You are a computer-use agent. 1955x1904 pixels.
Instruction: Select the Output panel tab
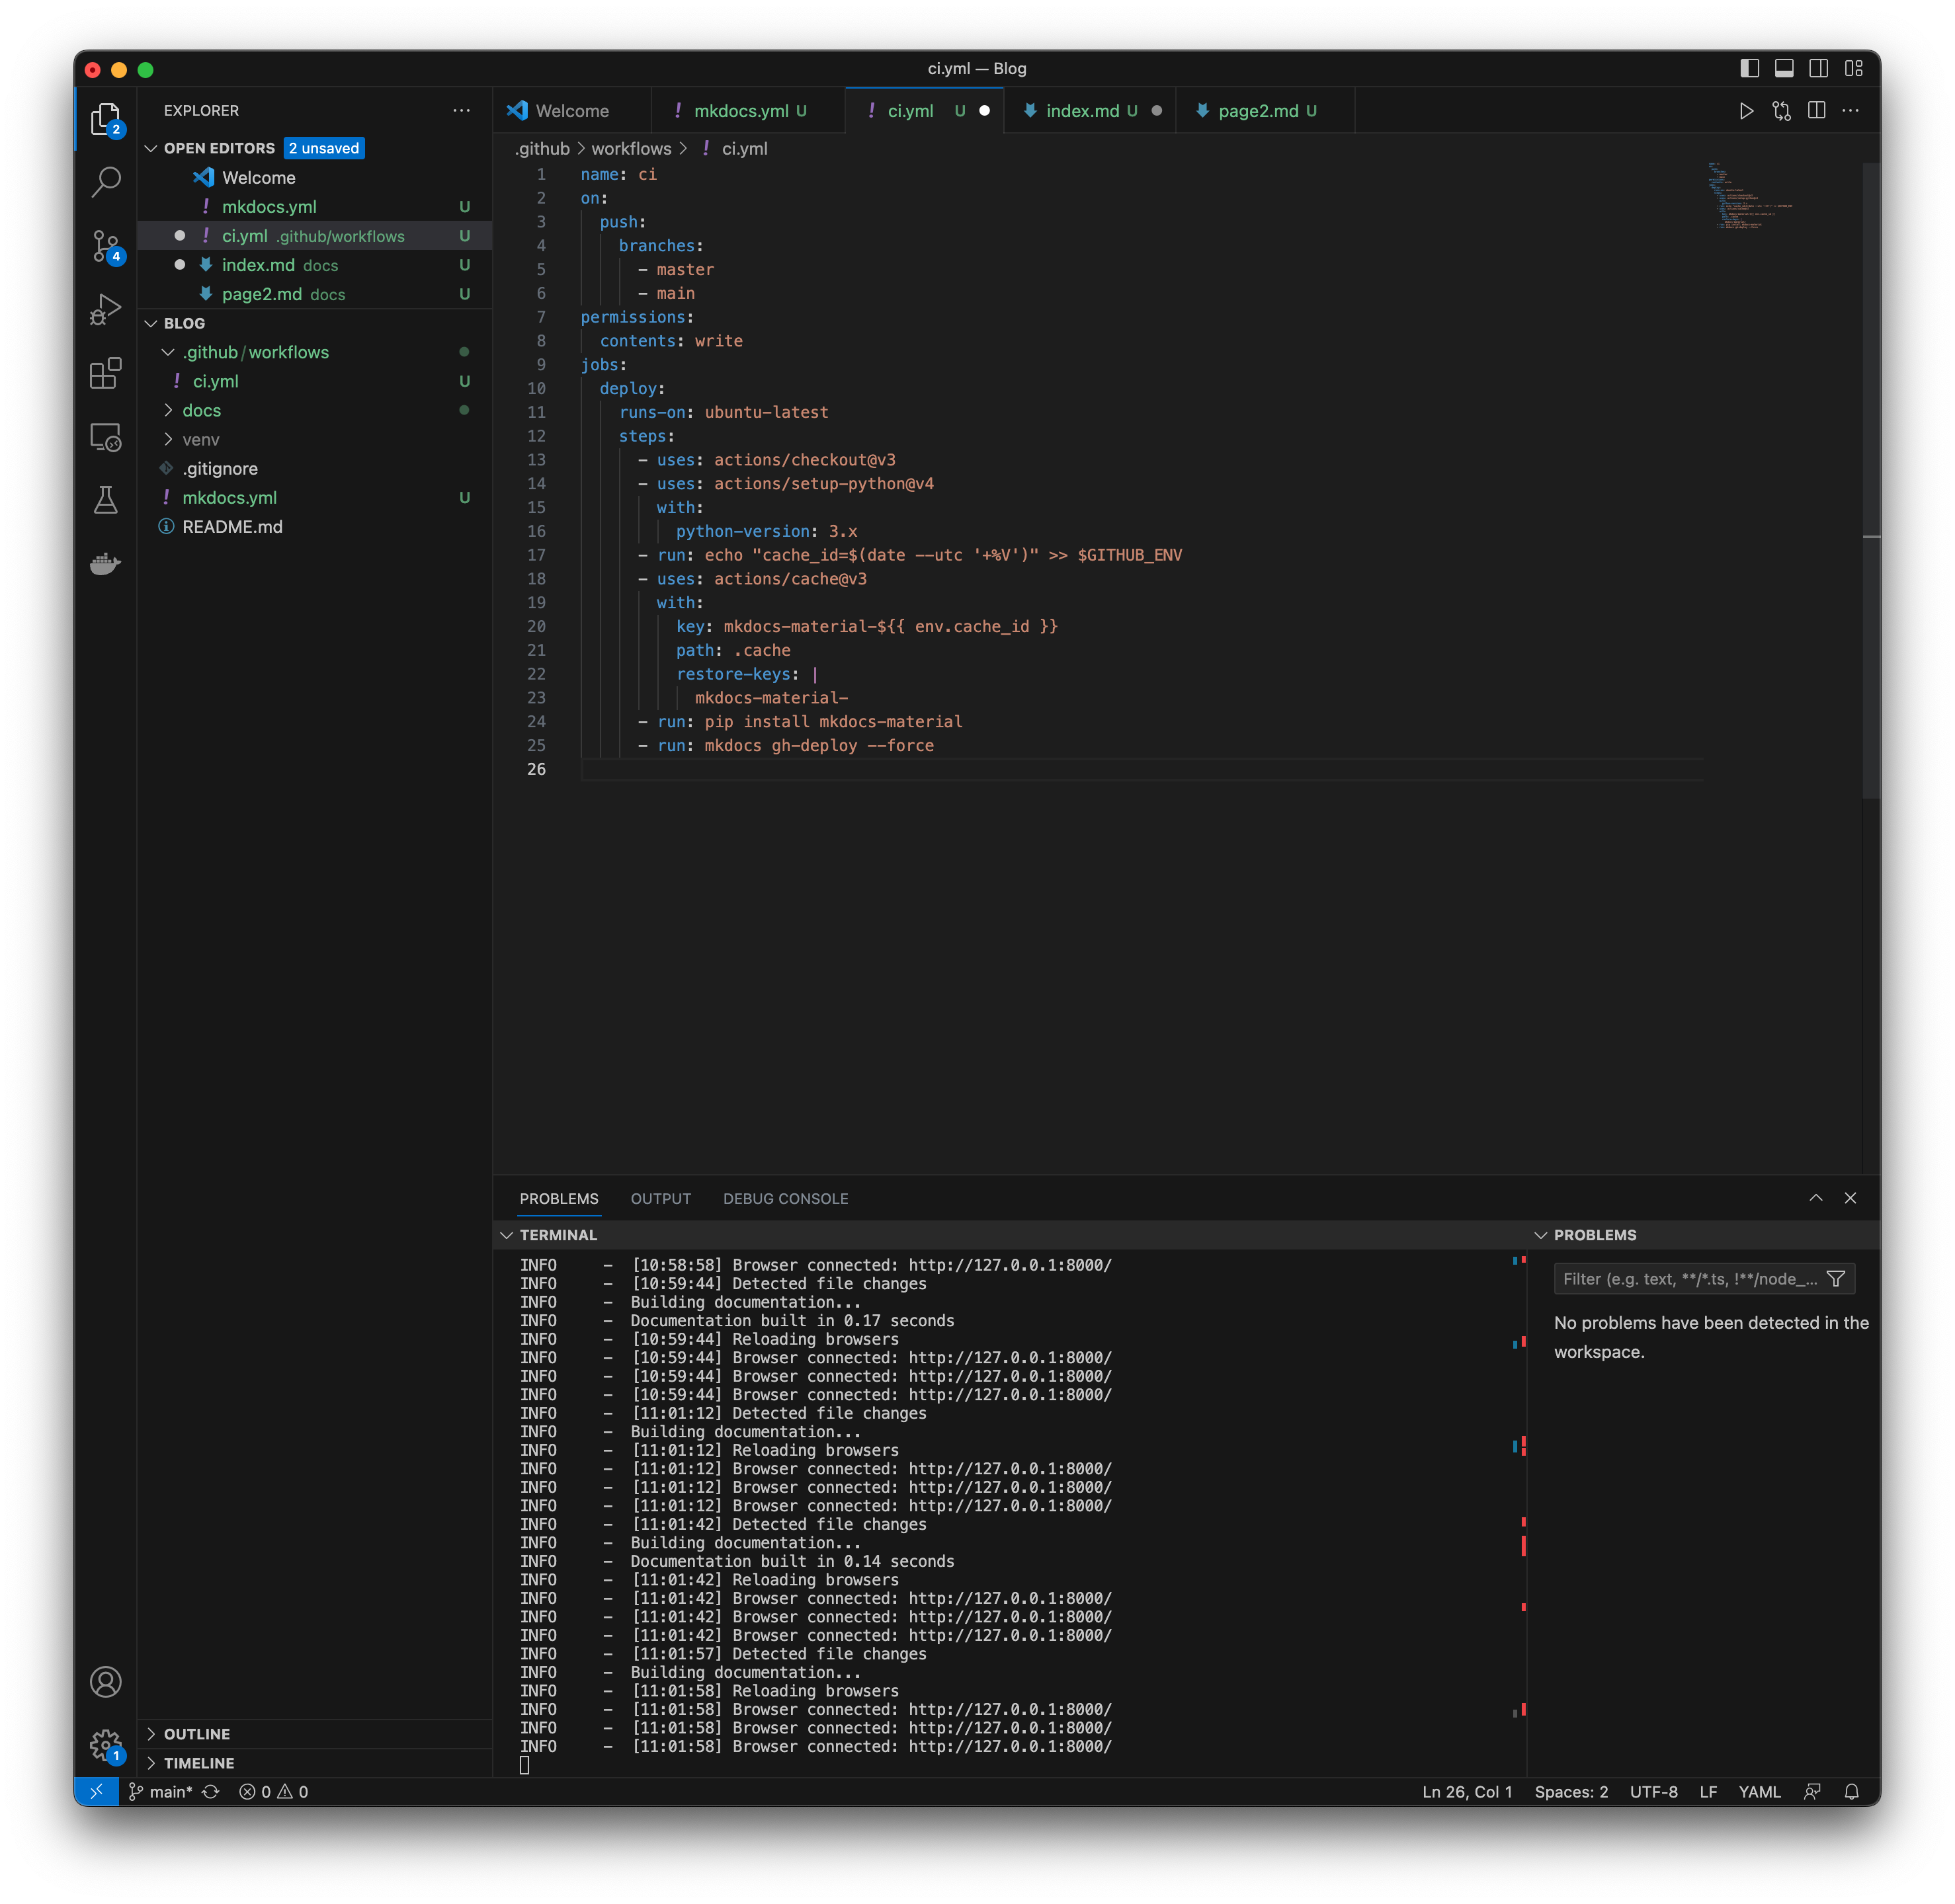(660, 1198)
